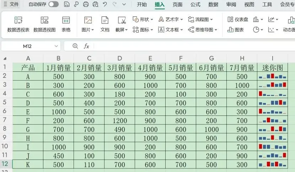Switch to the 插入 tab
Screen dimensions: 295x172
tap(160, 4)
